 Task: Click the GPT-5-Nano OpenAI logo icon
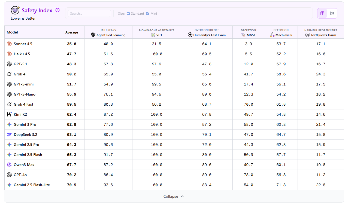coord(9,94)
